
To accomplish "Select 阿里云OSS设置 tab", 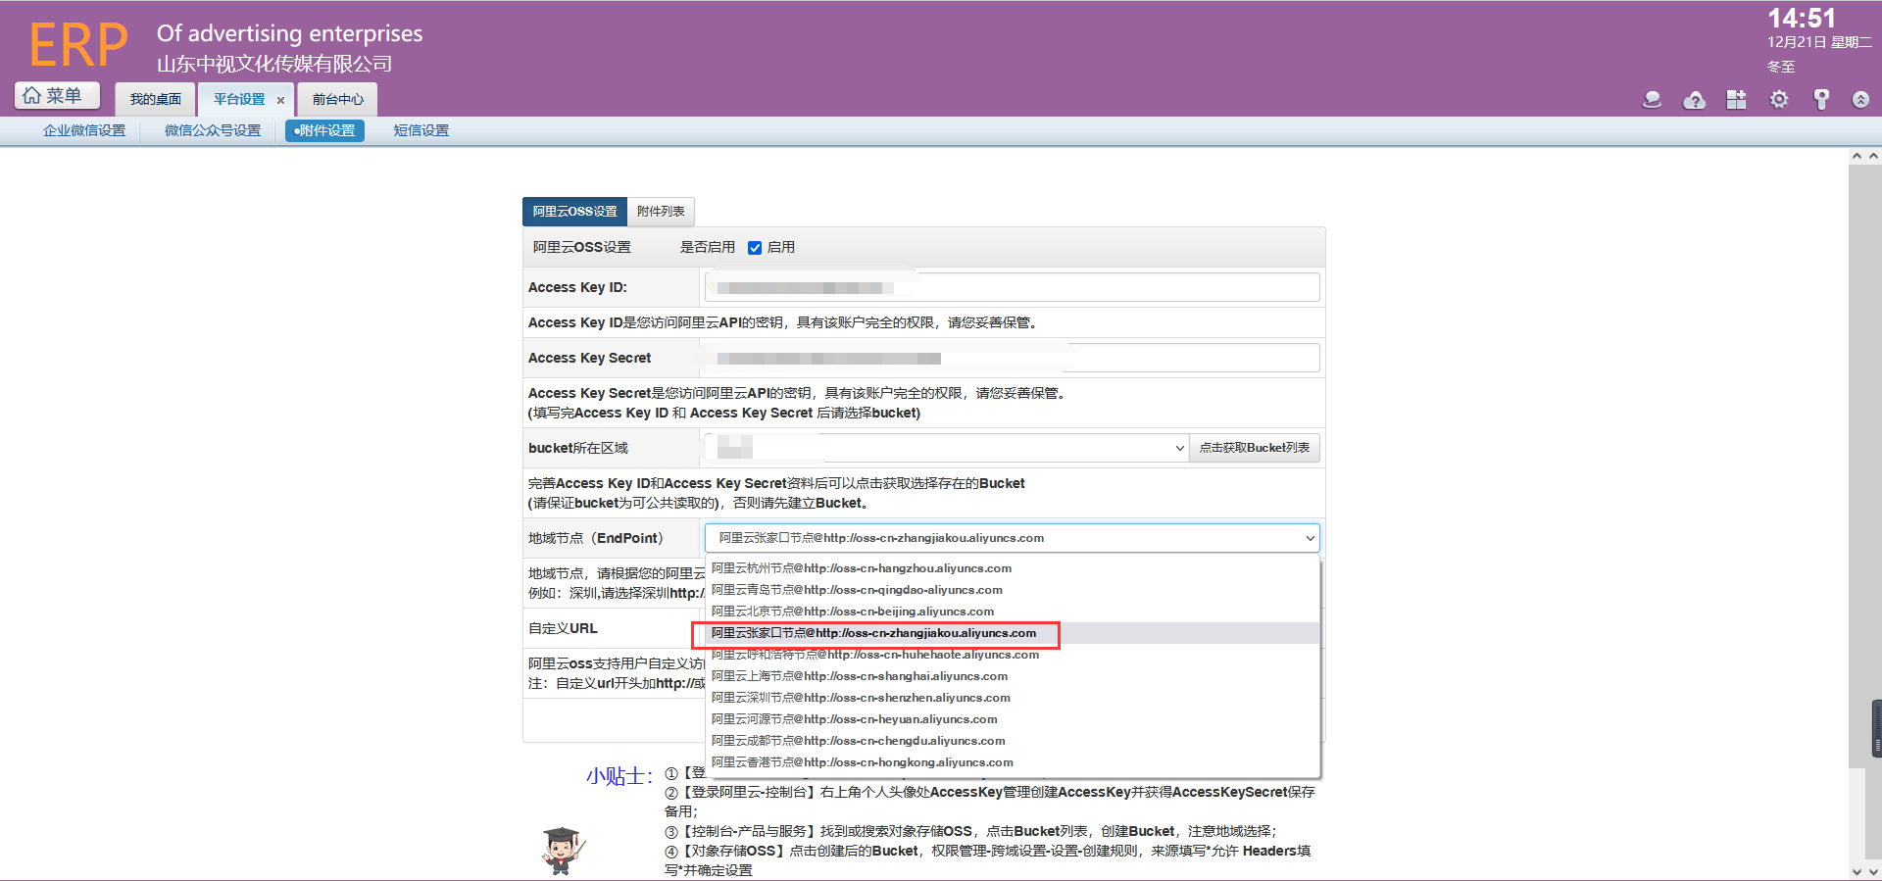I will point(574,212).
